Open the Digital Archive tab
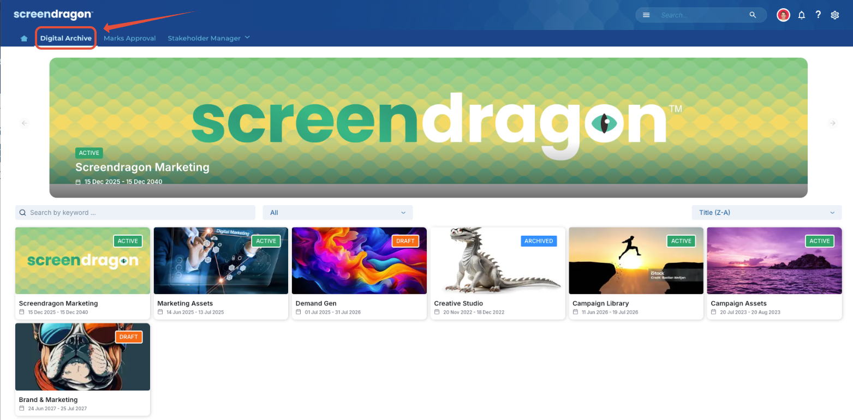853x420 pixels. 66,38
